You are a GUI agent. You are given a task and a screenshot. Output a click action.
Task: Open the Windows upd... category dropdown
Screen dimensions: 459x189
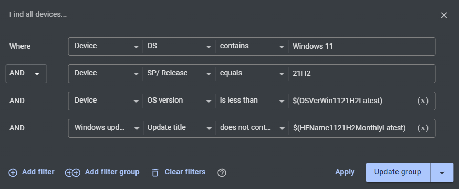pos(106,128)
